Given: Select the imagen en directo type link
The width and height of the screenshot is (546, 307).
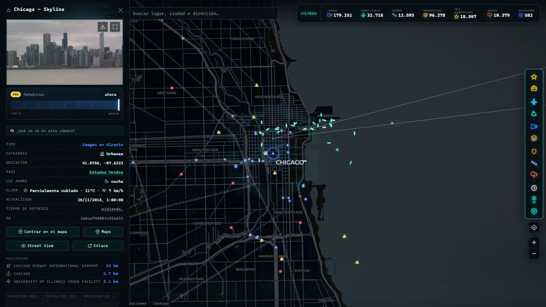Looking at the screenshot, I should pos(103,145).
